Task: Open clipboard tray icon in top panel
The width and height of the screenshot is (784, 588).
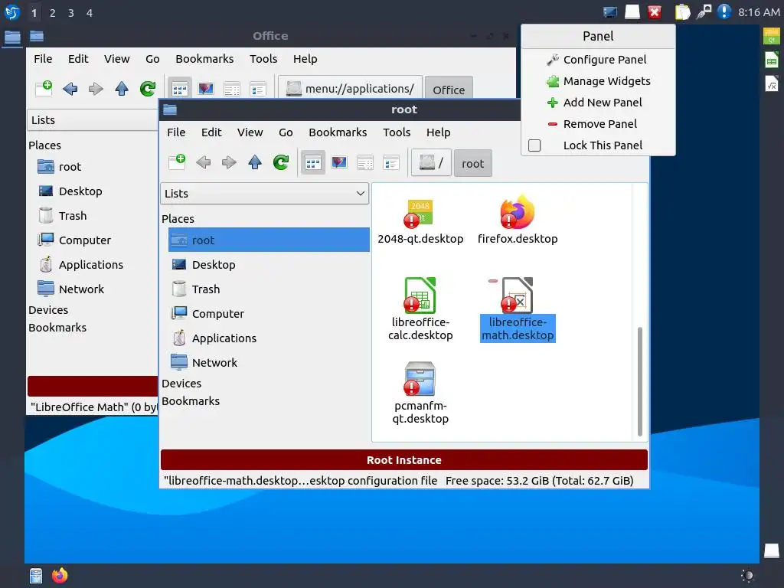Action: click(x=682, y=12)
